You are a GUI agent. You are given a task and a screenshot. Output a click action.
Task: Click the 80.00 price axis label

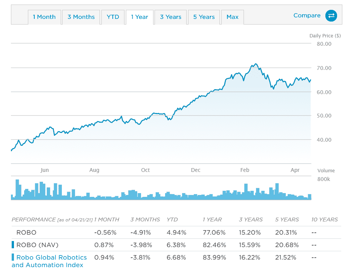[x=324, y=44]
